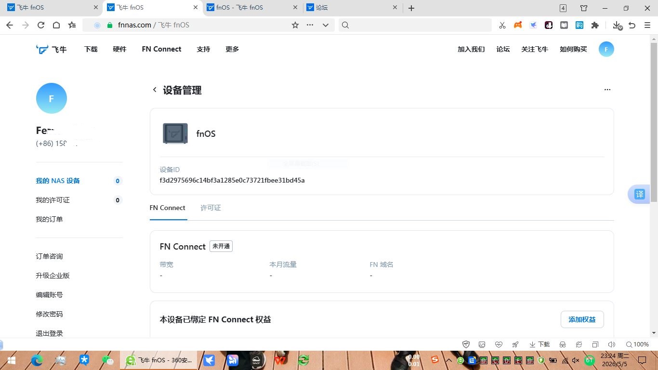Open the address bar three-dots menu
The height and width of the screenshot is (370, 658).
coord(310,25)
